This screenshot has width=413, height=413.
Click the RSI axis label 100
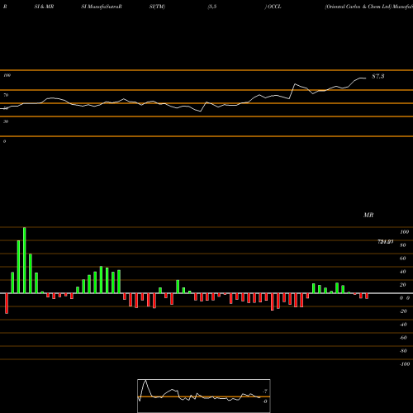pyautogui.click(x=7, y=75)
